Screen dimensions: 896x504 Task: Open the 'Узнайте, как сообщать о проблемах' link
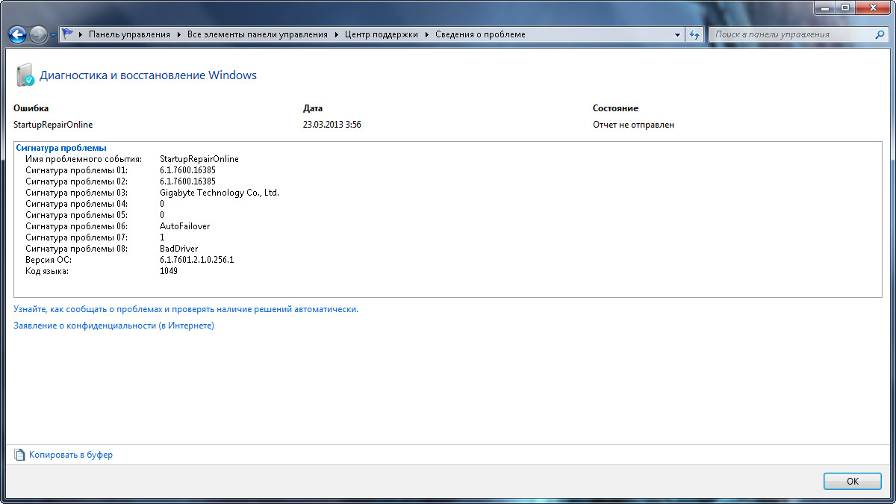coord(186,308)
